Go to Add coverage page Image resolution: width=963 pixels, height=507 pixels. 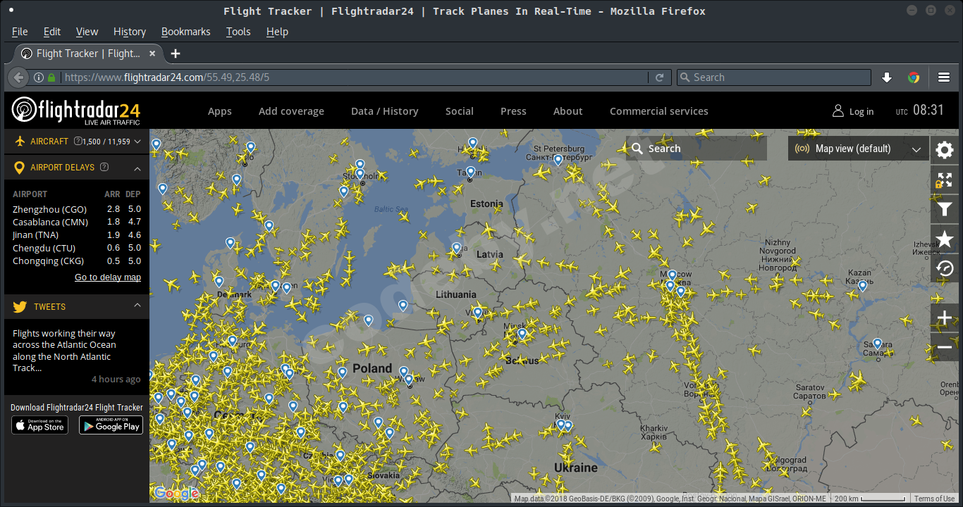291,111
